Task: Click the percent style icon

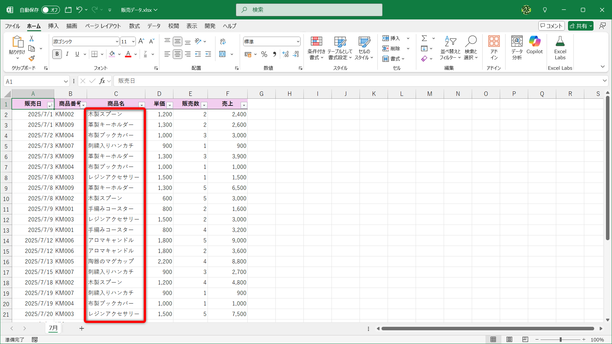Action: pyautogui.click(x=264, y=54)
